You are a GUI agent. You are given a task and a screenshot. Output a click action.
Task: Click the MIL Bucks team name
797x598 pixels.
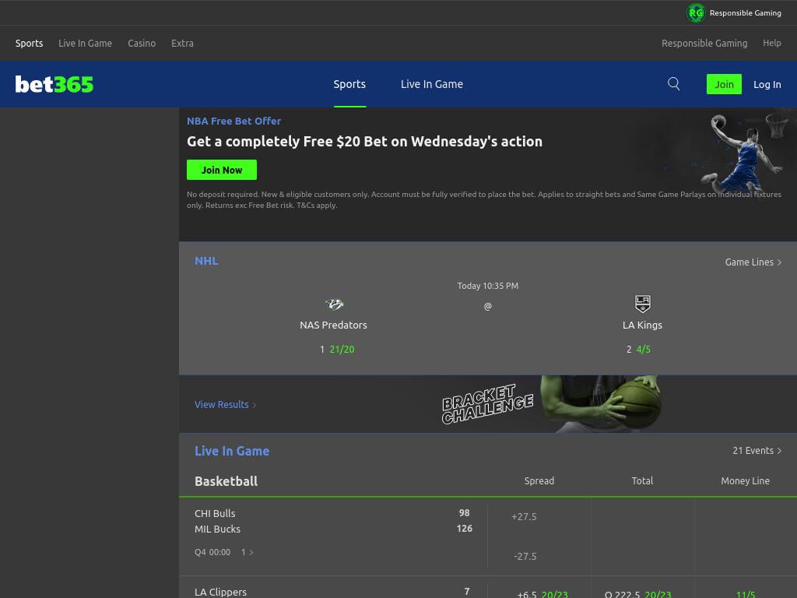[x=218, y=529]
